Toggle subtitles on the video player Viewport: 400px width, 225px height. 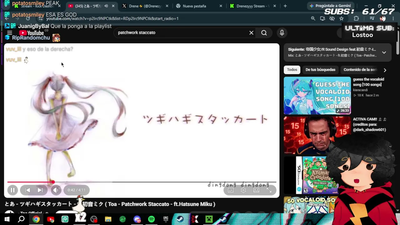tap(231, 190)
